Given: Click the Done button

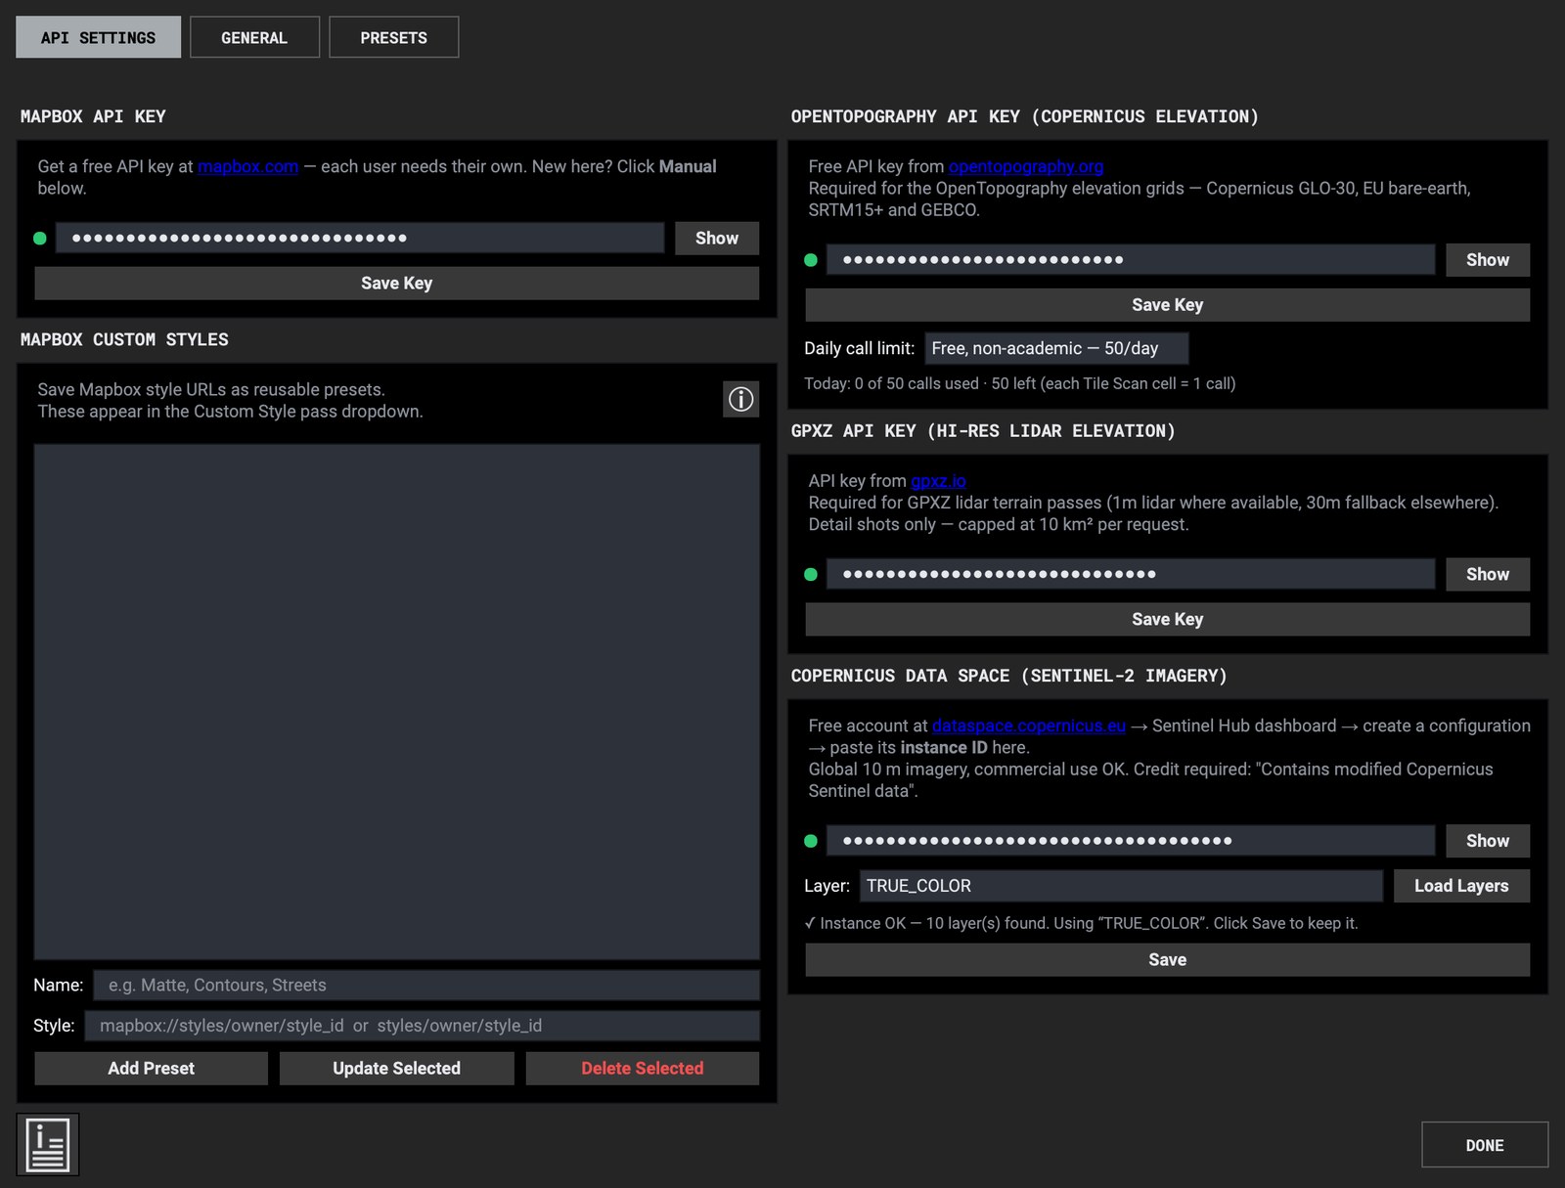Looking at the screenshot, I should (1484, 1145).
